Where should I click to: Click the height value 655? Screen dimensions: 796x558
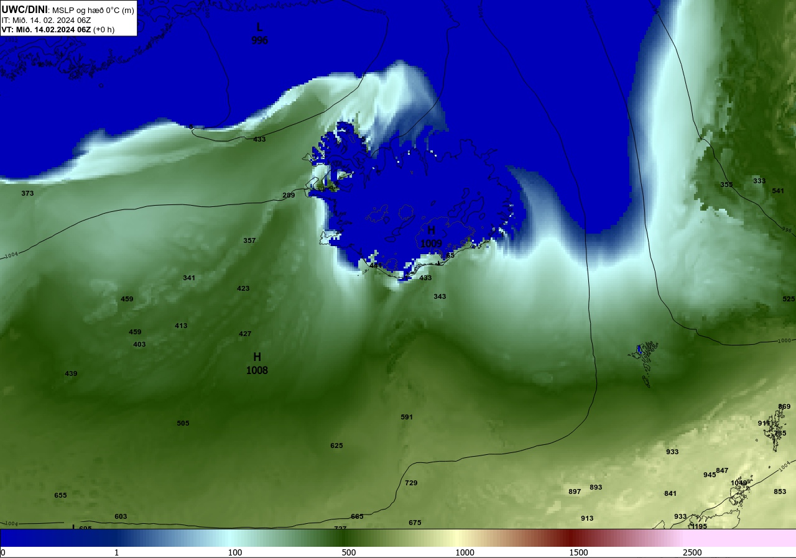click(60, 495)
